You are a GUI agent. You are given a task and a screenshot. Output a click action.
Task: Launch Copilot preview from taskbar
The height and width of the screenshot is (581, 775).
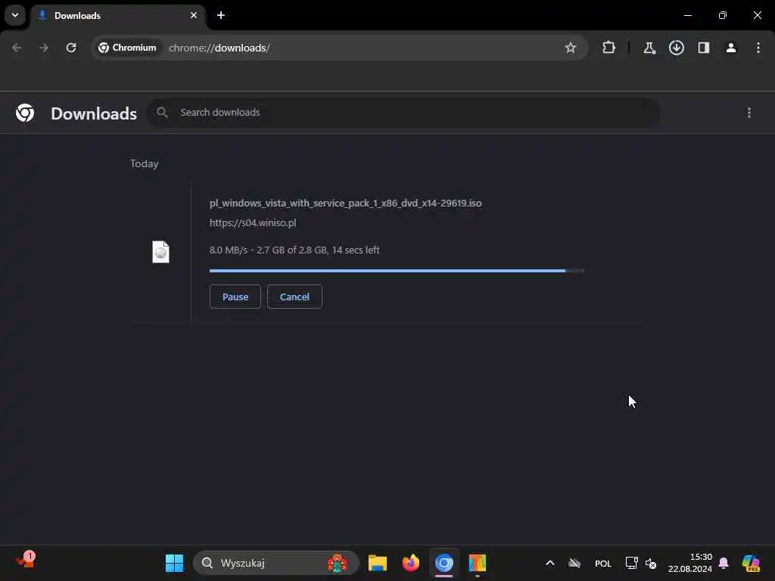(x=751, y=563)
